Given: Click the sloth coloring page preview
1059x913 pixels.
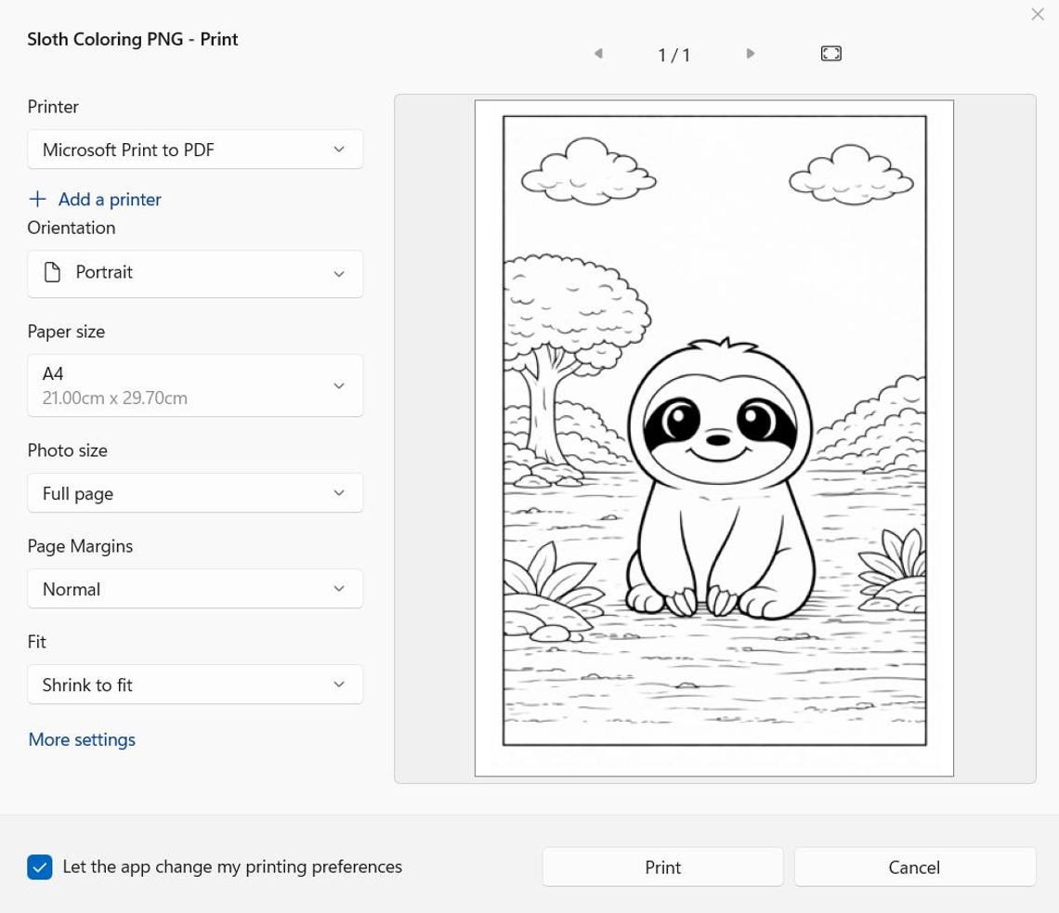Looking at the screenshot, I should tap(714, 438).
